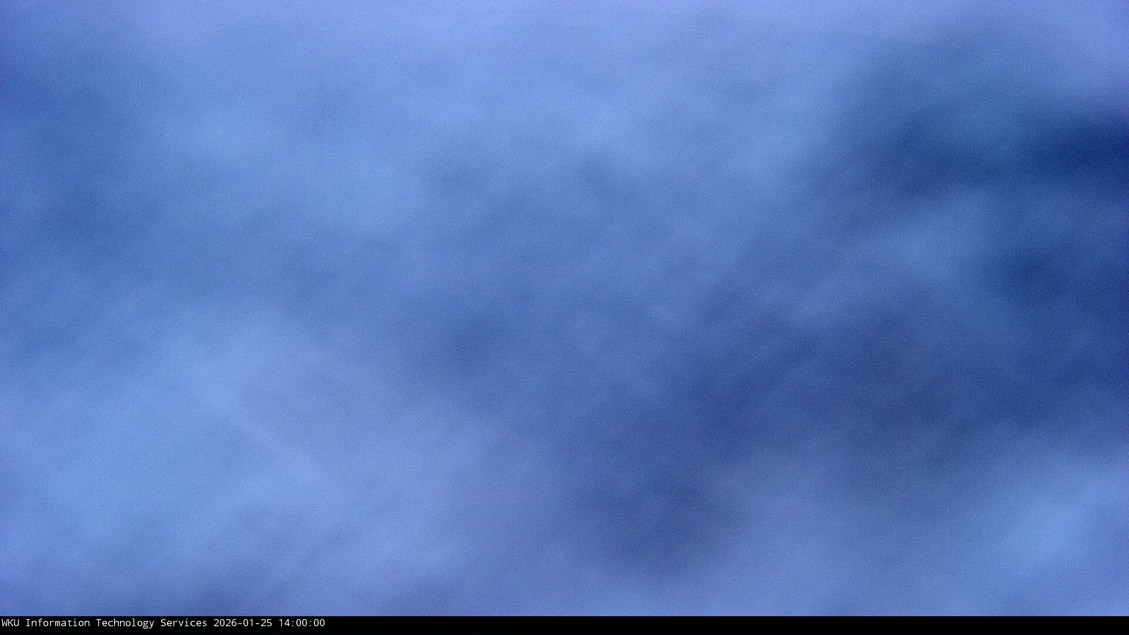Click the seconds "00" ending the timestamp
This screenshot has height=635, width=1129.
319,623
